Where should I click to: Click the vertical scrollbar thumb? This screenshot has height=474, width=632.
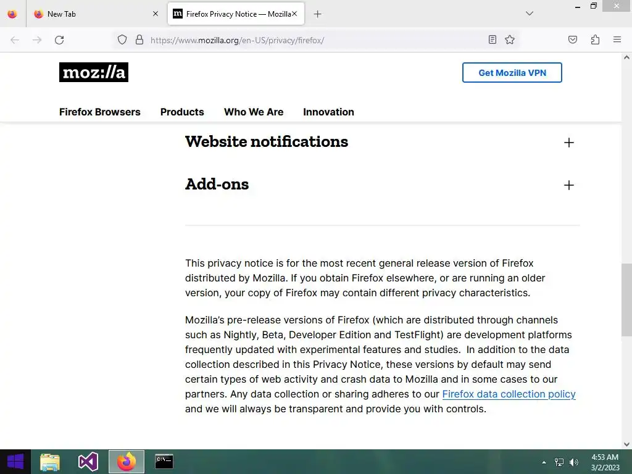point(626,299)
